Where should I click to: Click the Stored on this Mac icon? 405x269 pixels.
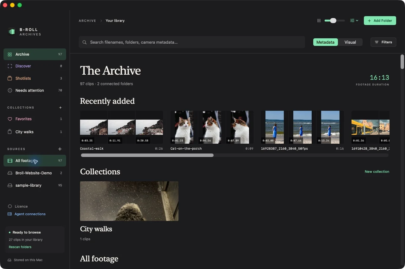pyautogui.click(x=10, y=260)
